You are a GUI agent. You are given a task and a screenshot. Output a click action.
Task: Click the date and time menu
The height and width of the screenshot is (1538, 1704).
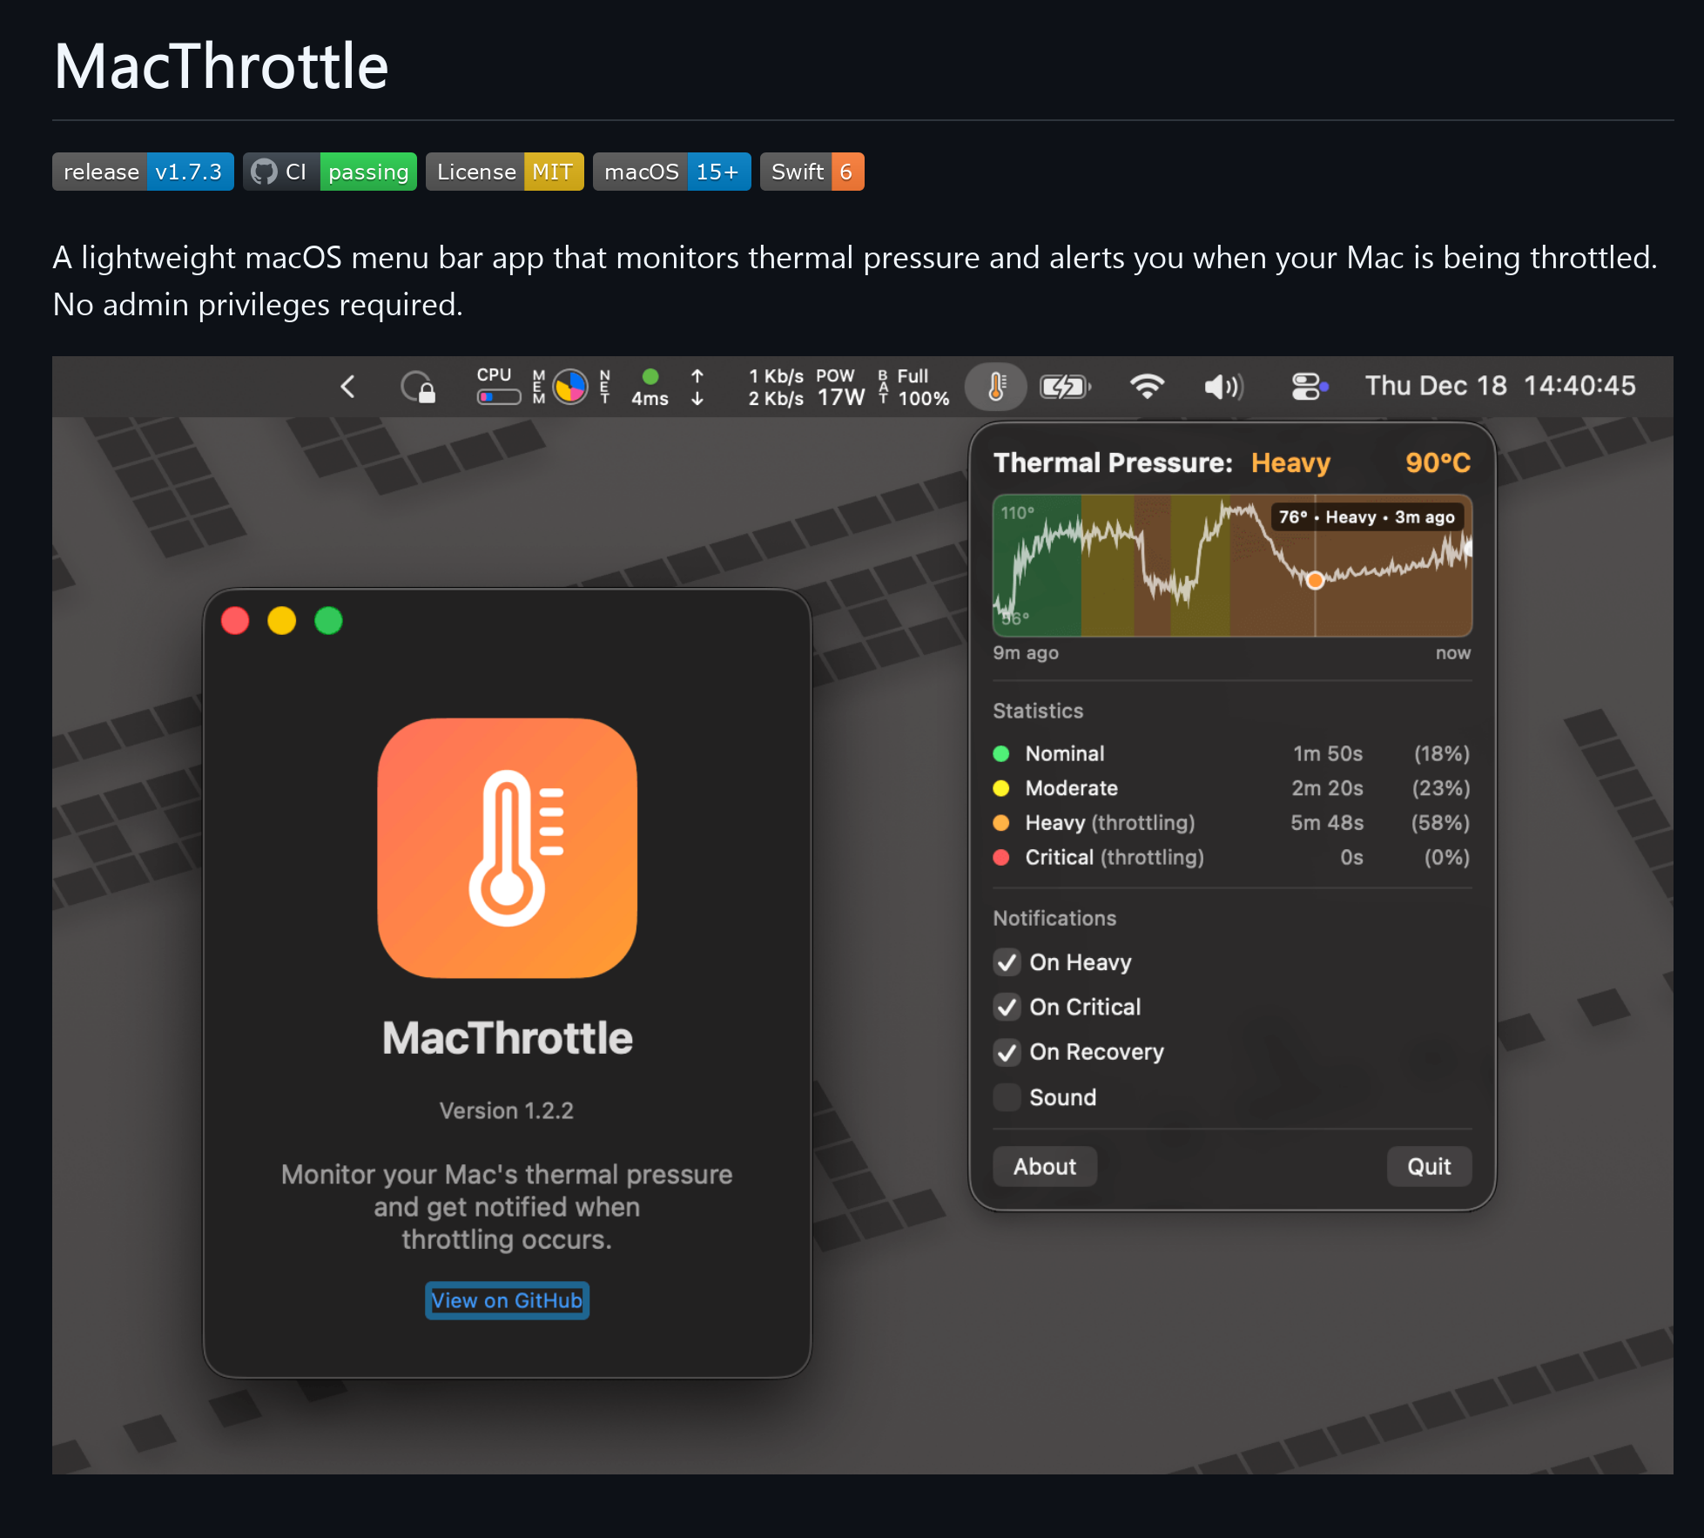1499,386
